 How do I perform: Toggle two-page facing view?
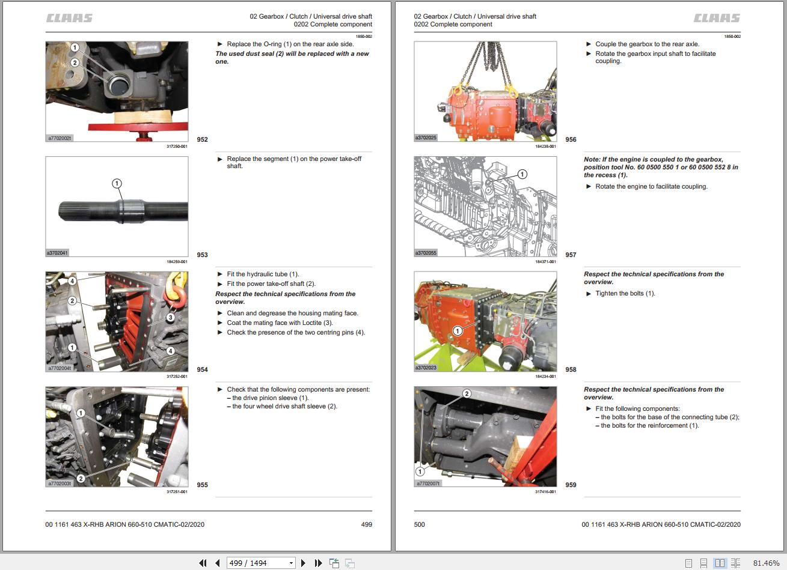point(720,563)
